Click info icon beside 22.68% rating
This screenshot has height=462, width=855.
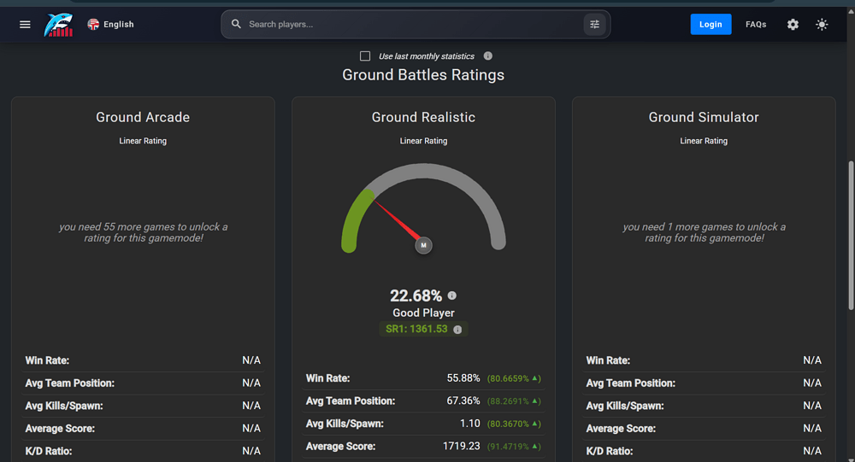click(x=452, y=295)
